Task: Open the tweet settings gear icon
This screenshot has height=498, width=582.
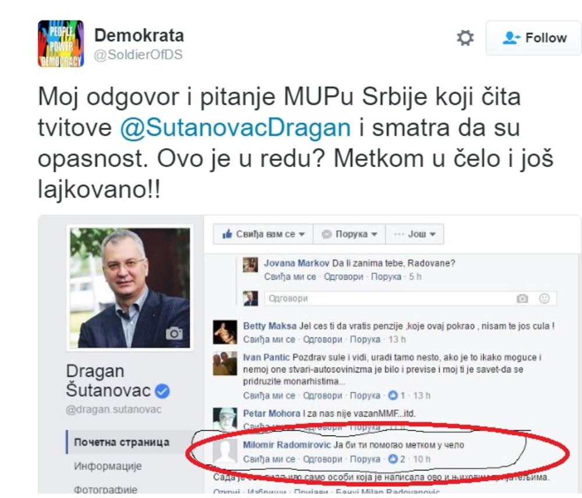Action: (465, 38)
